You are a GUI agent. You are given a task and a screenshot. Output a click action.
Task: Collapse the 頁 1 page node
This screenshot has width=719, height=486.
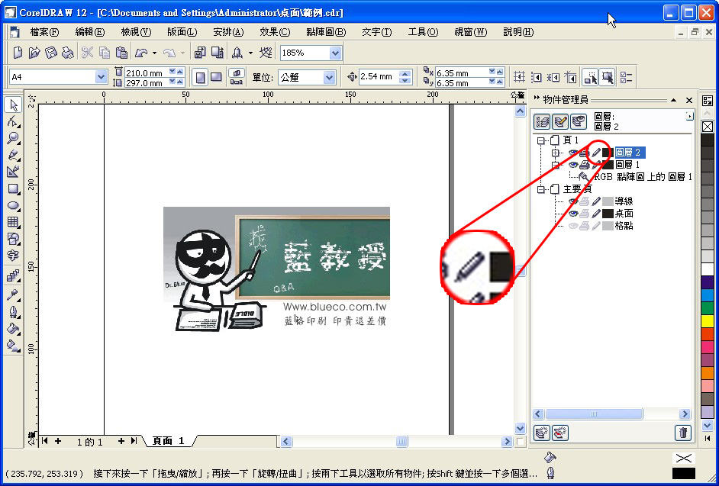point(542,140)
